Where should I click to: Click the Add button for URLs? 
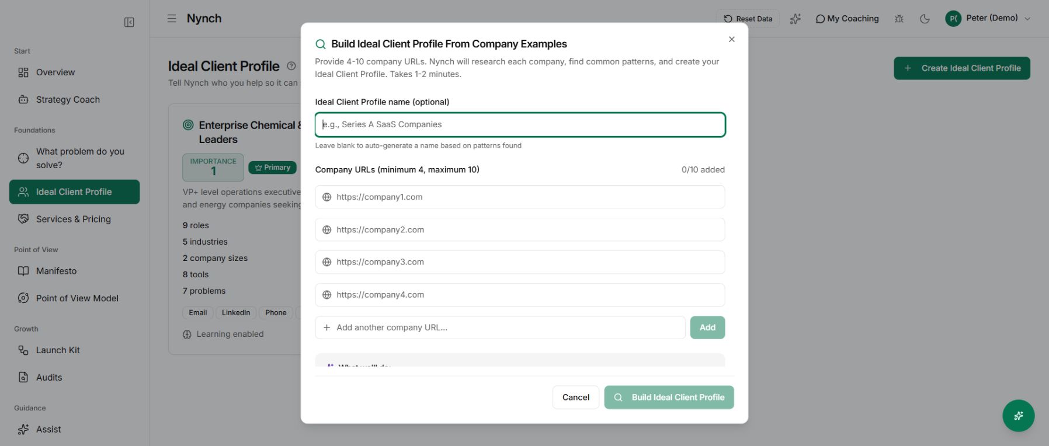707,327
